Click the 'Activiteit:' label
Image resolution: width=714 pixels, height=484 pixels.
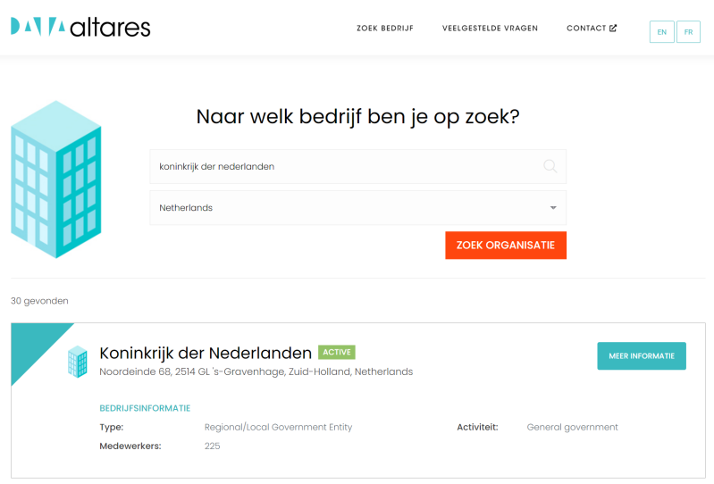pos(478,427)
